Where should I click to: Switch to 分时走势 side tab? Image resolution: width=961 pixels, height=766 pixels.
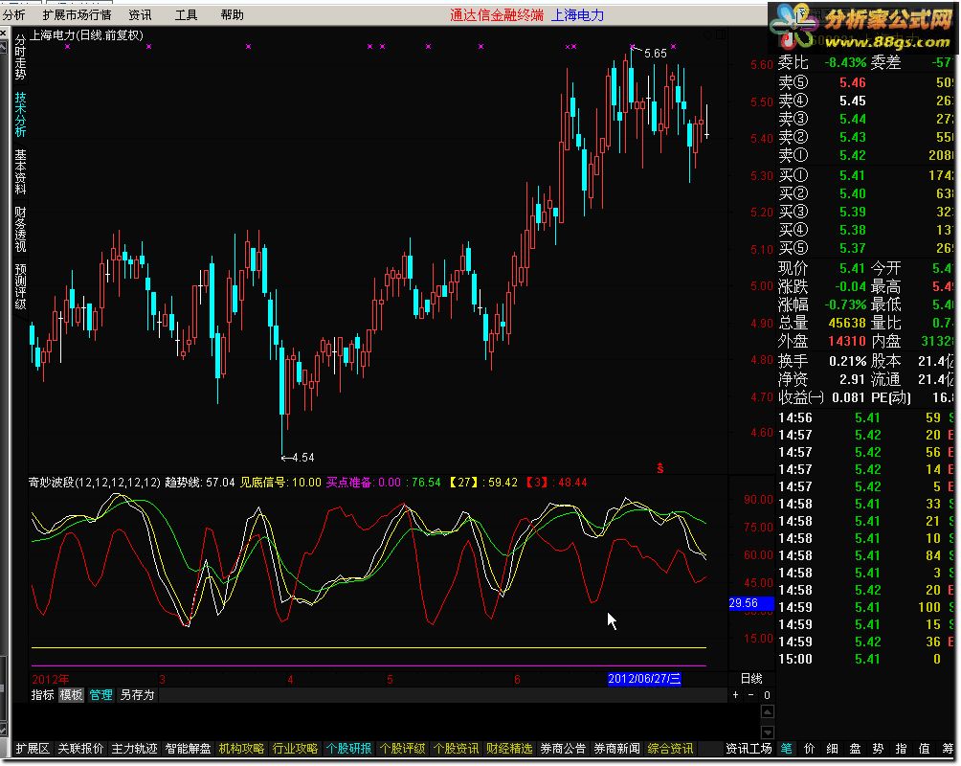(x=20, y=56)
